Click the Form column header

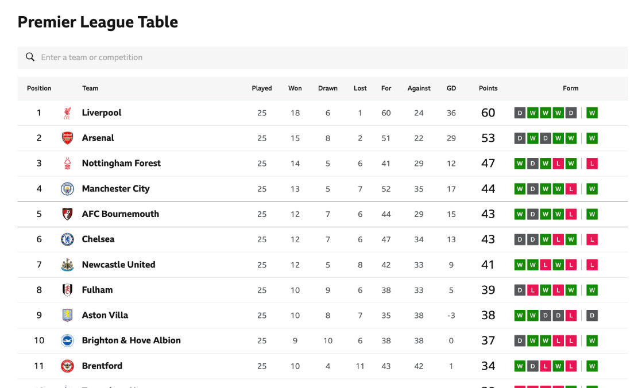(x=570, y=88)
